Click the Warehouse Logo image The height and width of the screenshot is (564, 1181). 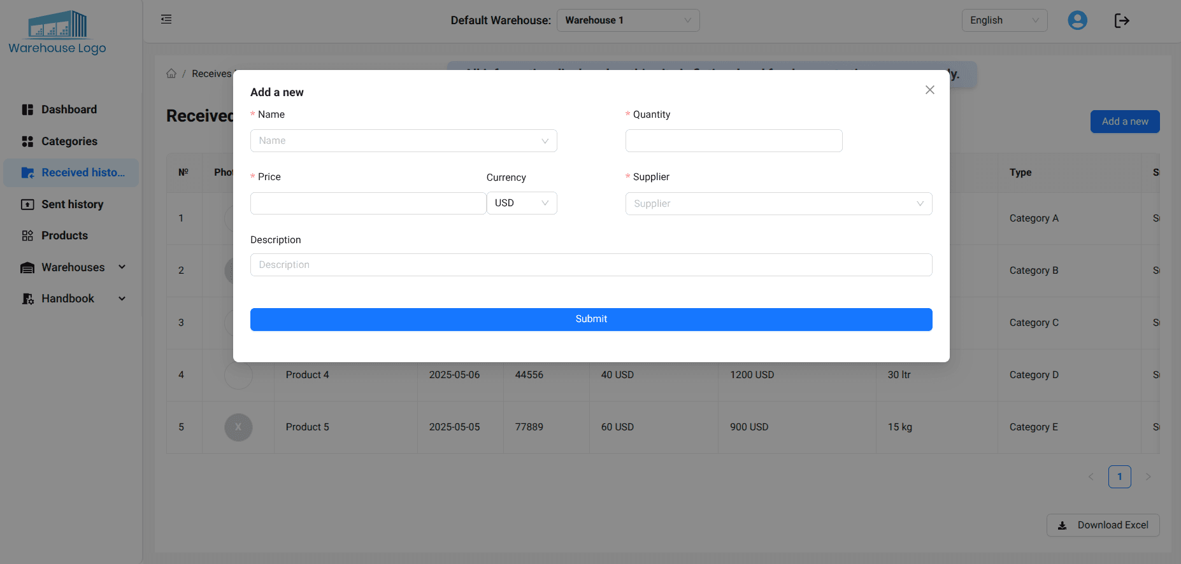click(x=57, y=32)
